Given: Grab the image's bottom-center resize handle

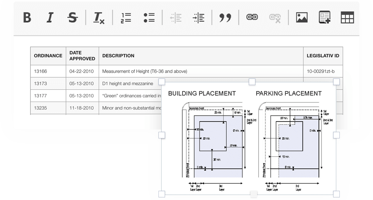Looking at the screenshot, I should pyautogui.click(x=254, y=194).
